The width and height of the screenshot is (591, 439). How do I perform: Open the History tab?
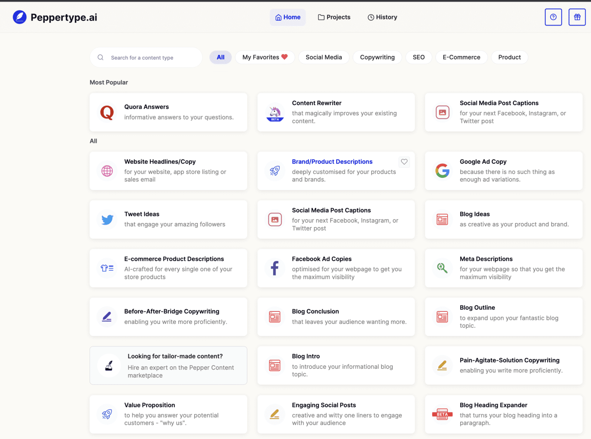coord(382,17)
